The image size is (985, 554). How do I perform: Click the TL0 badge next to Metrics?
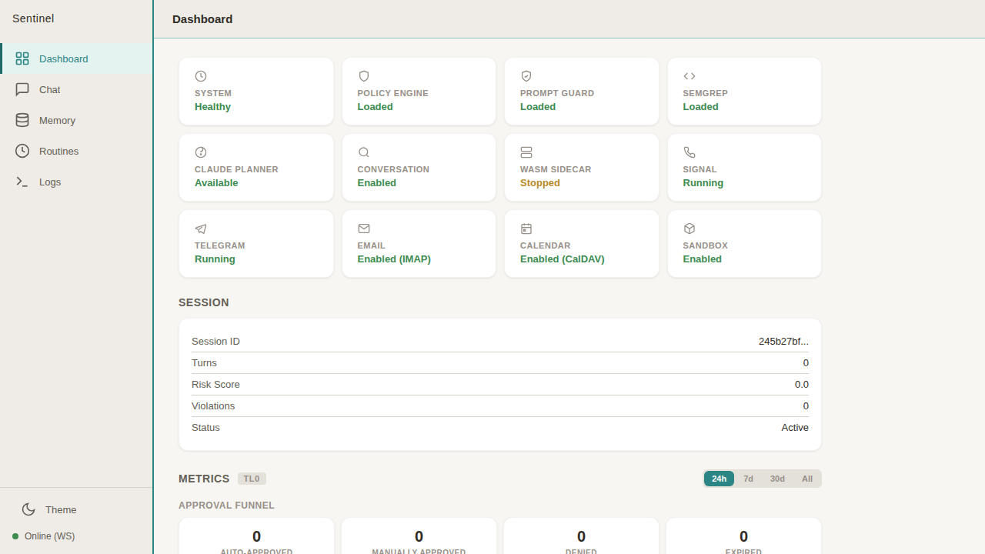tap(252, 479)
